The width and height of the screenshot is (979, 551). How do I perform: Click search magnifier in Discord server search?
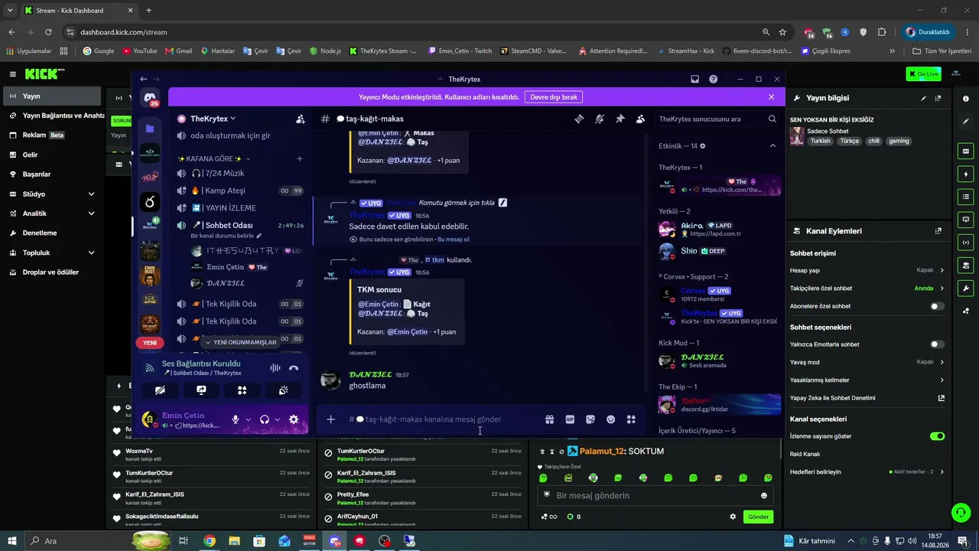pos(772,119)
